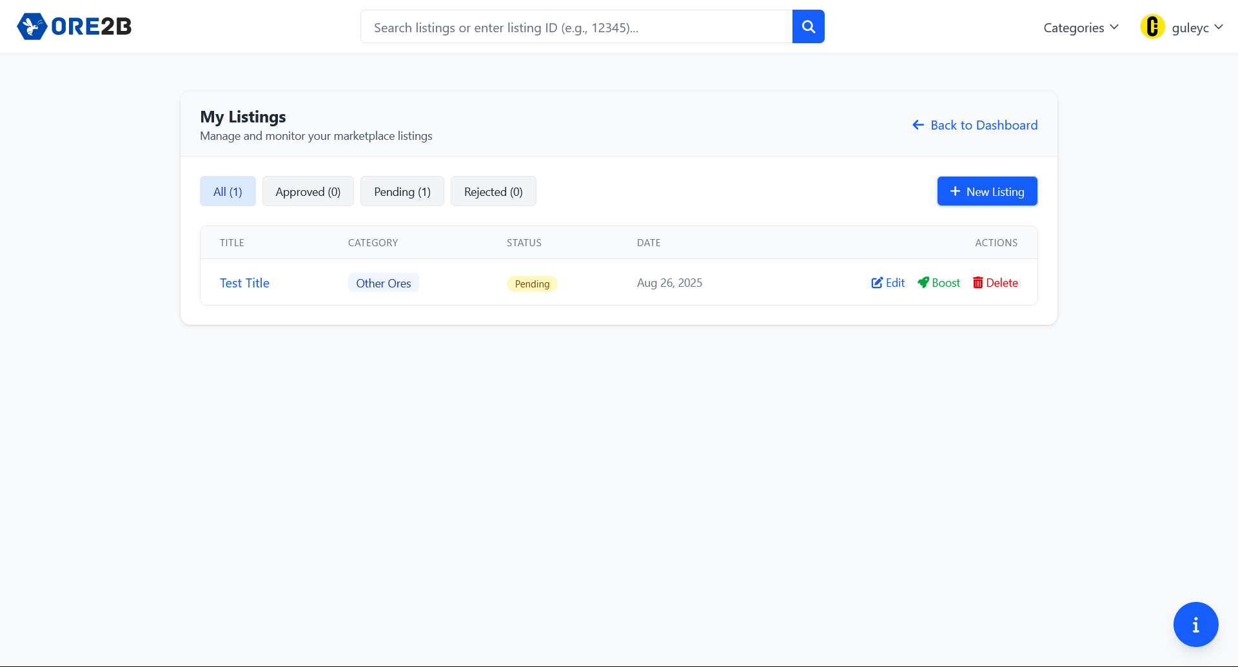The image size is (1238, 667).
Task: Click the Other Ores category tag
Action: (x=383, y=283)
